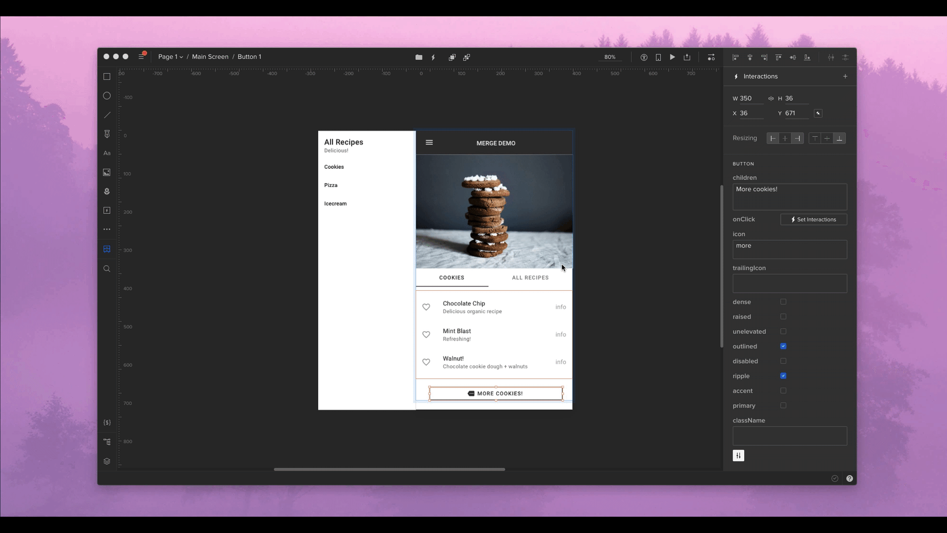Select the Rectangle (box) tool

pyautogui.click(x=107, y=76)
